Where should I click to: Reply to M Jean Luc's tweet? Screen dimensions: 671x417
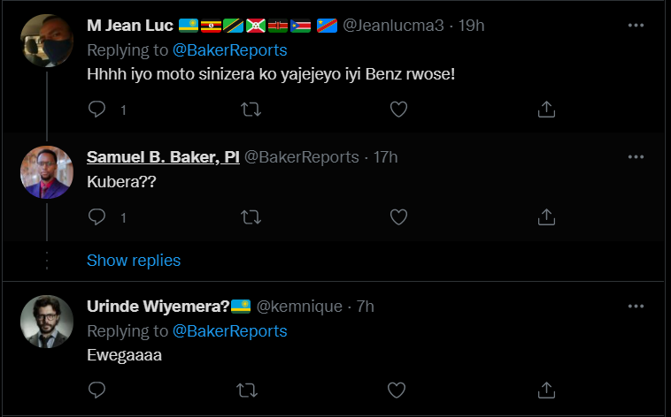tap(97, 110)
